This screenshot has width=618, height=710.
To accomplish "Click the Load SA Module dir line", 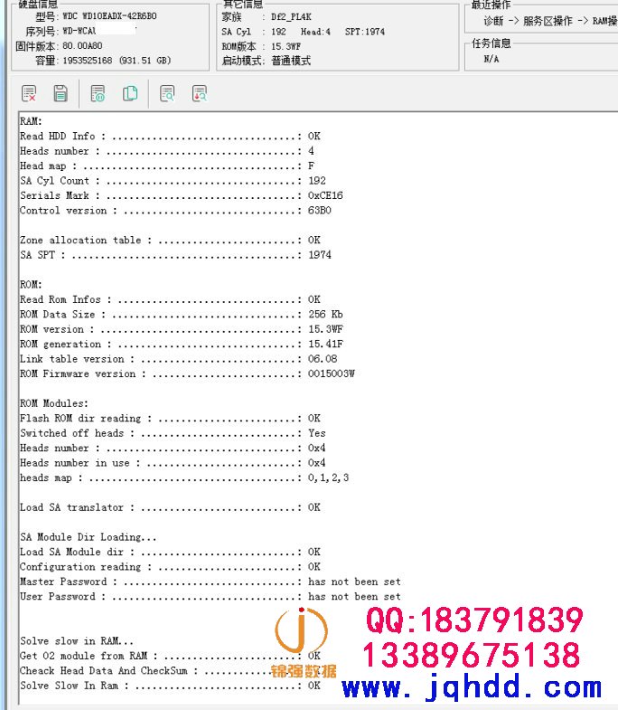I will 170,552.
